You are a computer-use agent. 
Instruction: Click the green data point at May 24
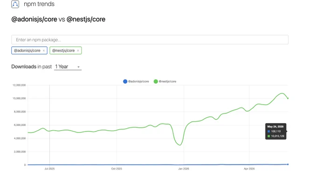pos(288,99)
